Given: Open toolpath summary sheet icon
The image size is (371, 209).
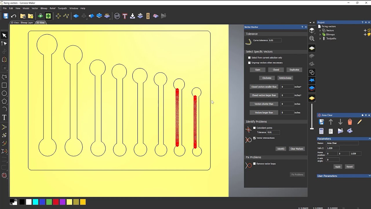Looking at the screenshot, I should (x=331, y=131).
